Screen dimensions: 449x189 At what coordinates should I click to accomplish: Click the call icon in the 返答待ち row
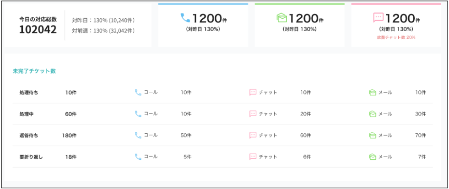(138, 135)
